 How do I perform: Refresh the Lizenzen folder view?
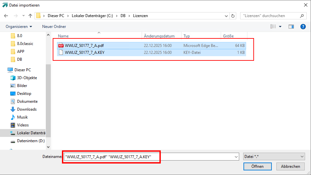tap(233, 16)
